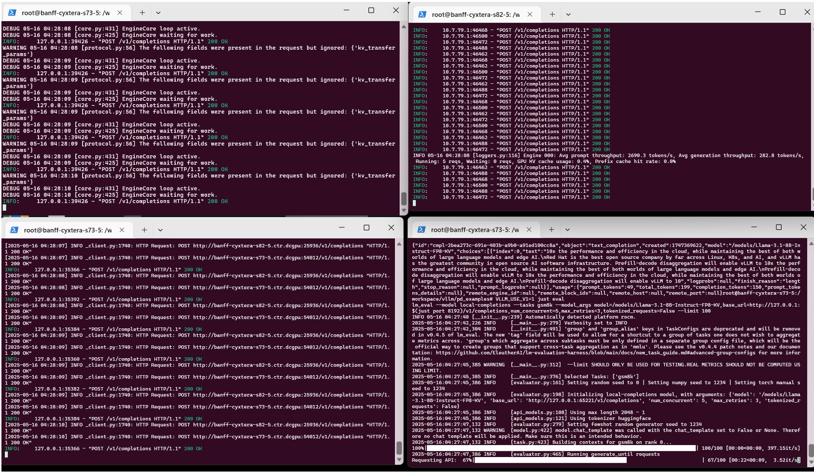Close the tab in the EngineCore debug log terminal
The width and height of the screenshot is (814, 472).
(x=120, y=13)
